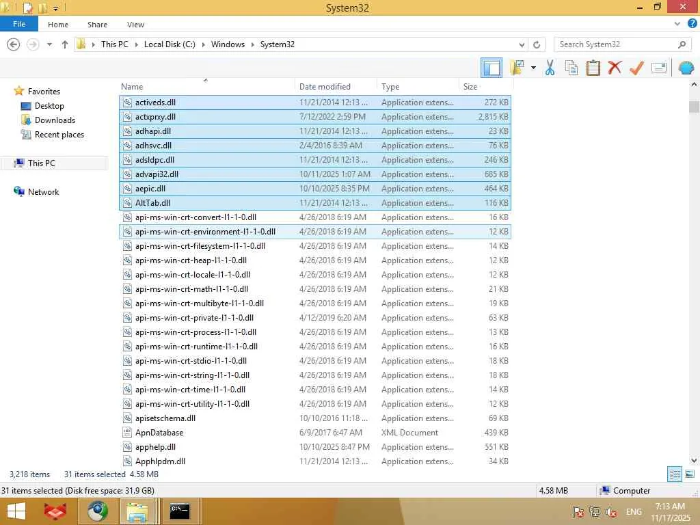Select apphelp.dll file

pos(315,447)
